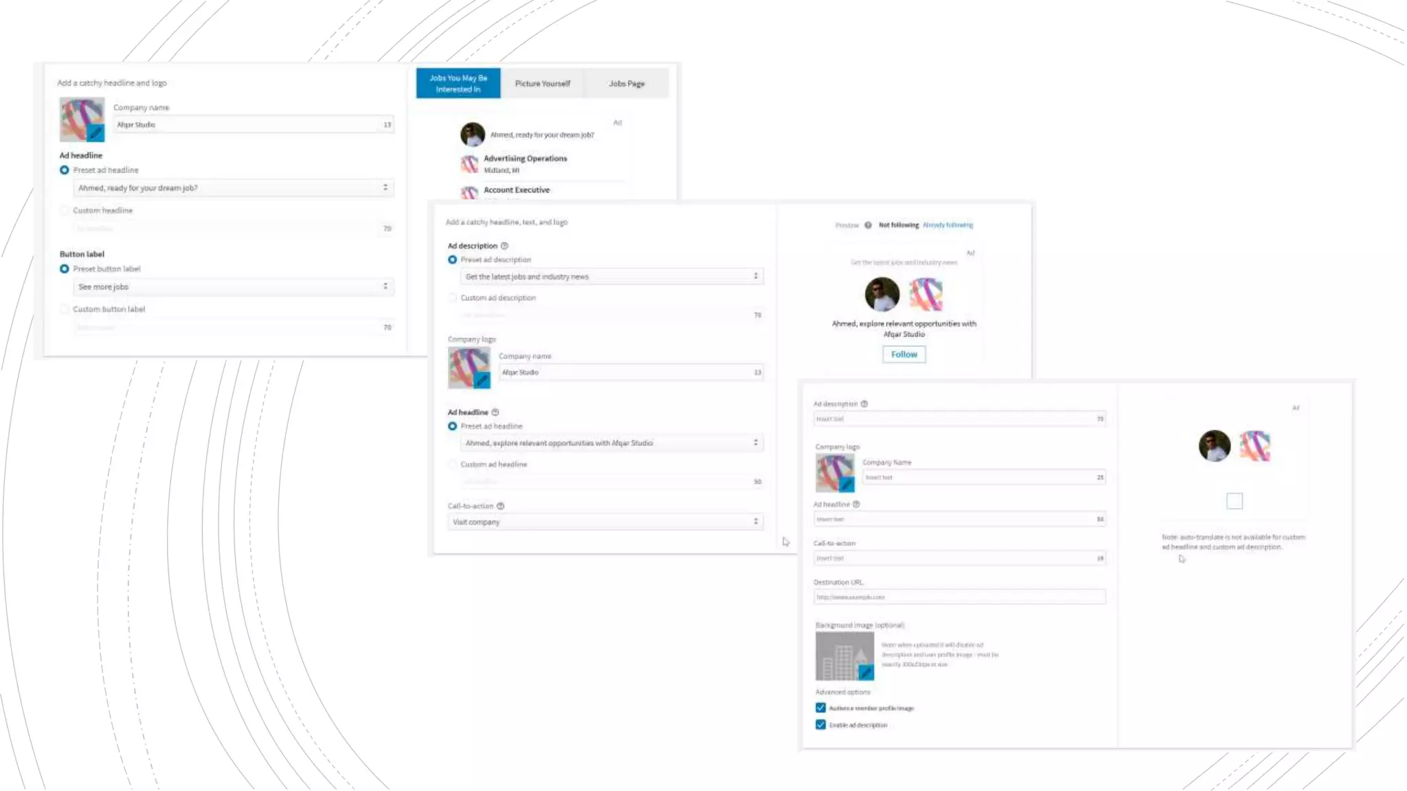The height and width of the screenshot is (791, 1407).
Task: Toggle the Enable ad description checkbox
Action: pos(820,725)
